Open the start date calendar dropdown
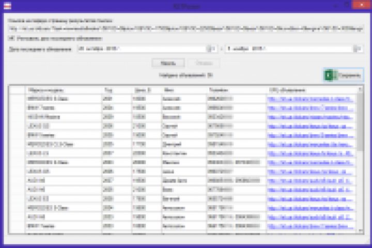The image size is (372, 248). pyautogui.click(x=211, y=49)
